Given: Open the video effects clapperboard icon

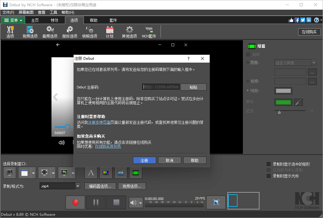Looking at the screenshot, I should (121, 173).
